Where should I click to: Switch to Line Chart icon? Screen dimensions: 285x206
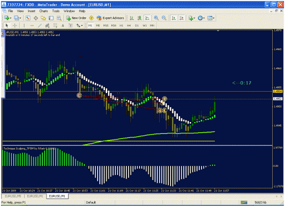pyautogui.click(x=147, y=18)
